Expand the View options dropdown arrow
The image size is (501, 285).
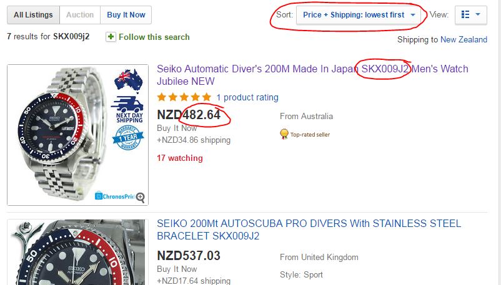pos(479,14)
